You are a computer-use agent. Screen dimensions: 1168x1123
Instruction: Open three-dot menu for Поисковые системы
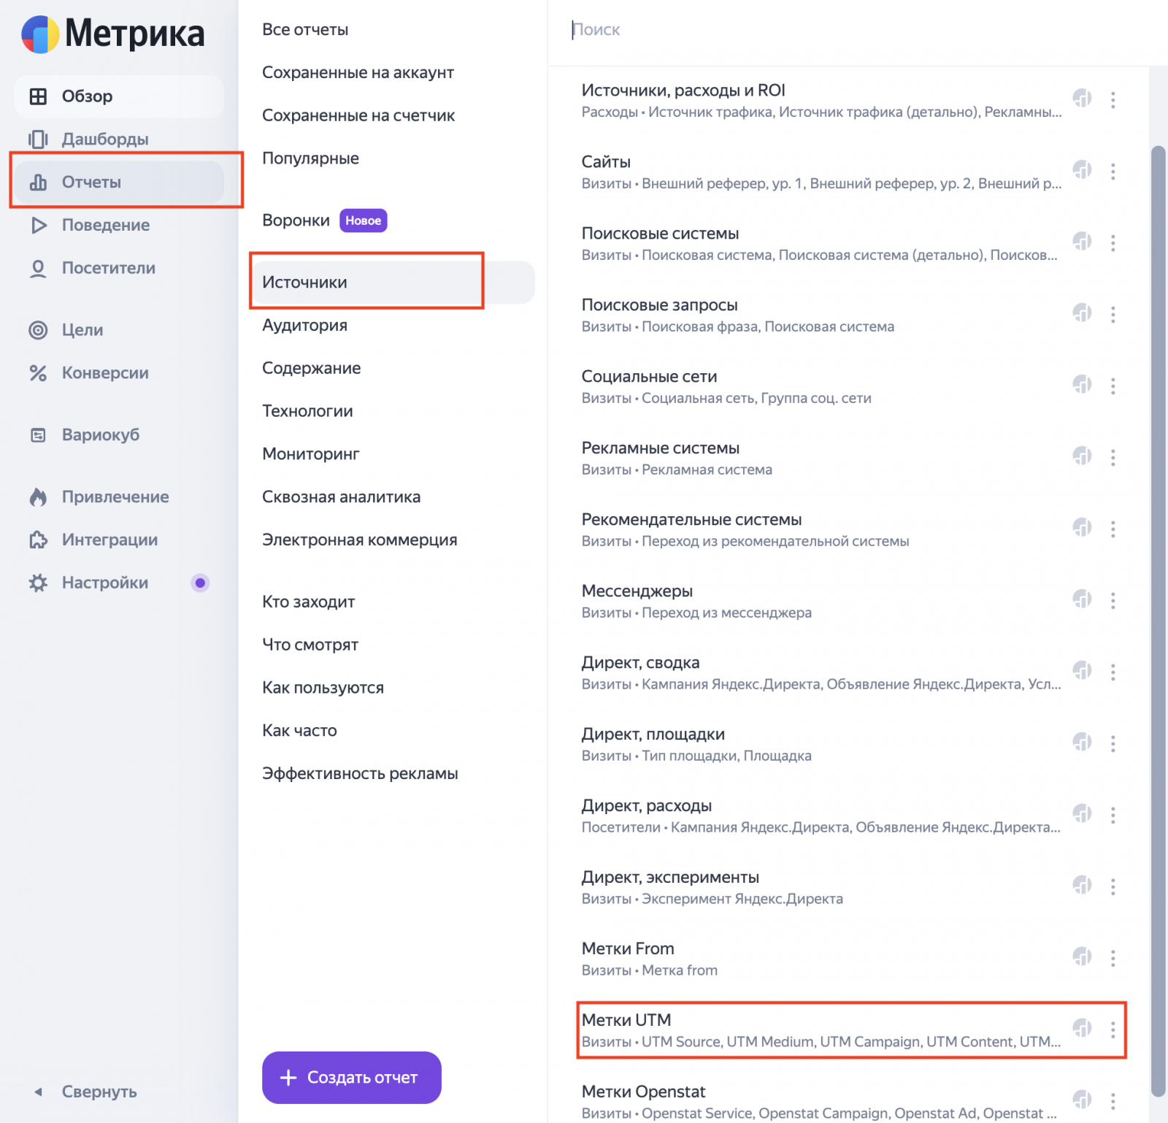(x=1113, y=242)
